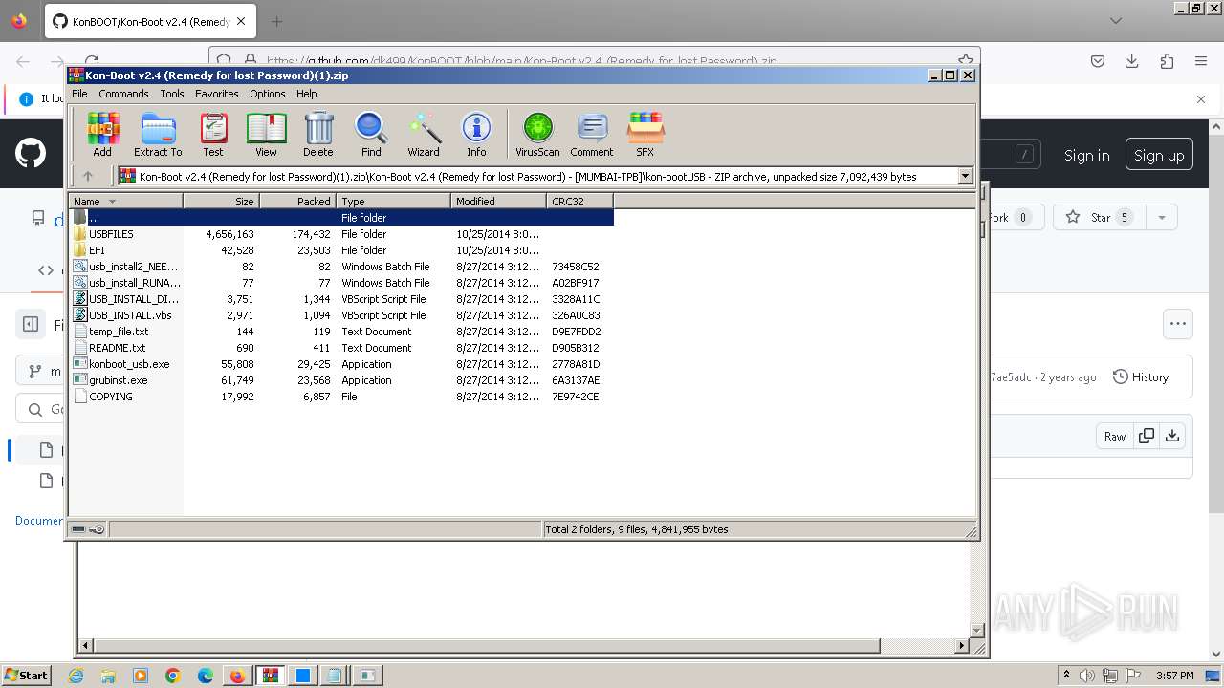Image resolution: width=1224 pixels, height=688 pixels.
Task: Click the Find magnifier icon
Action: tap(371, 134)
